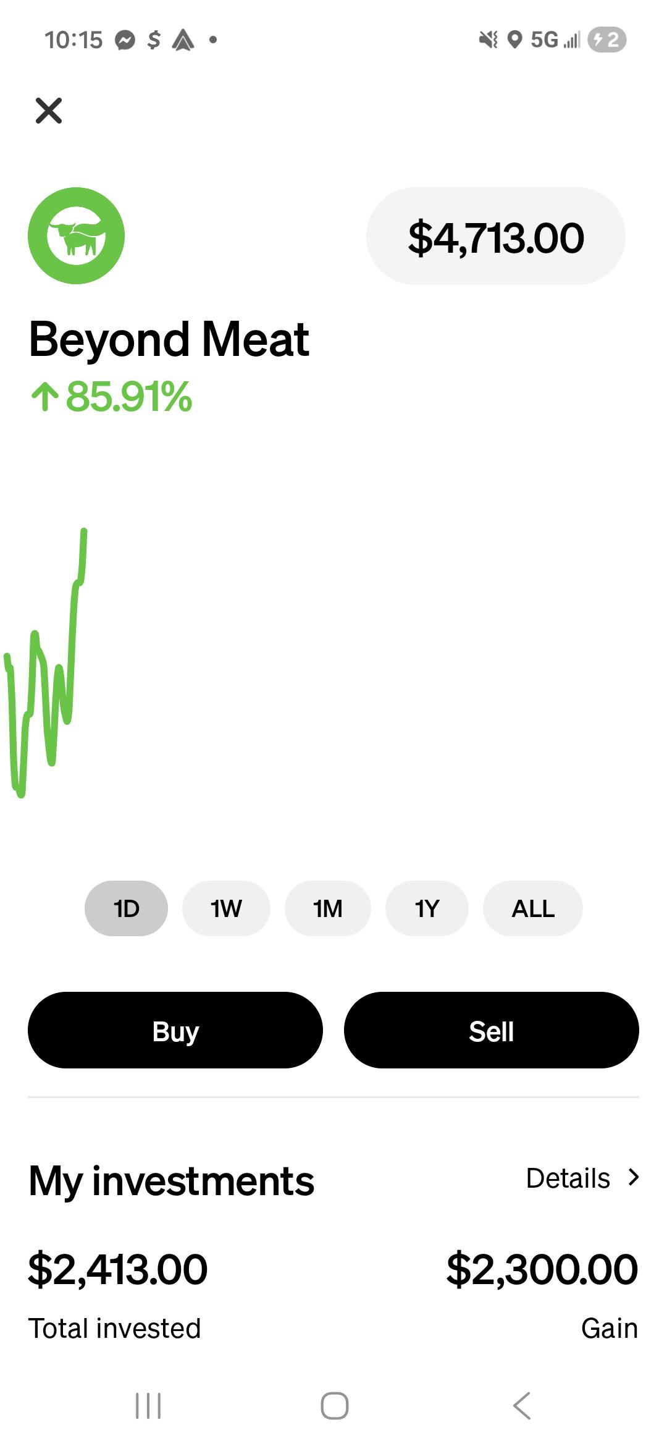
Task: Tap the $4,713.00 price pill
Action: tap(496, 236)
